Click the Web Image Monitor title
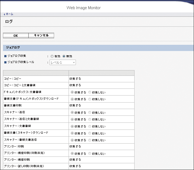The height and width of the screenshot is (170, 194). [x=83, y=8]
